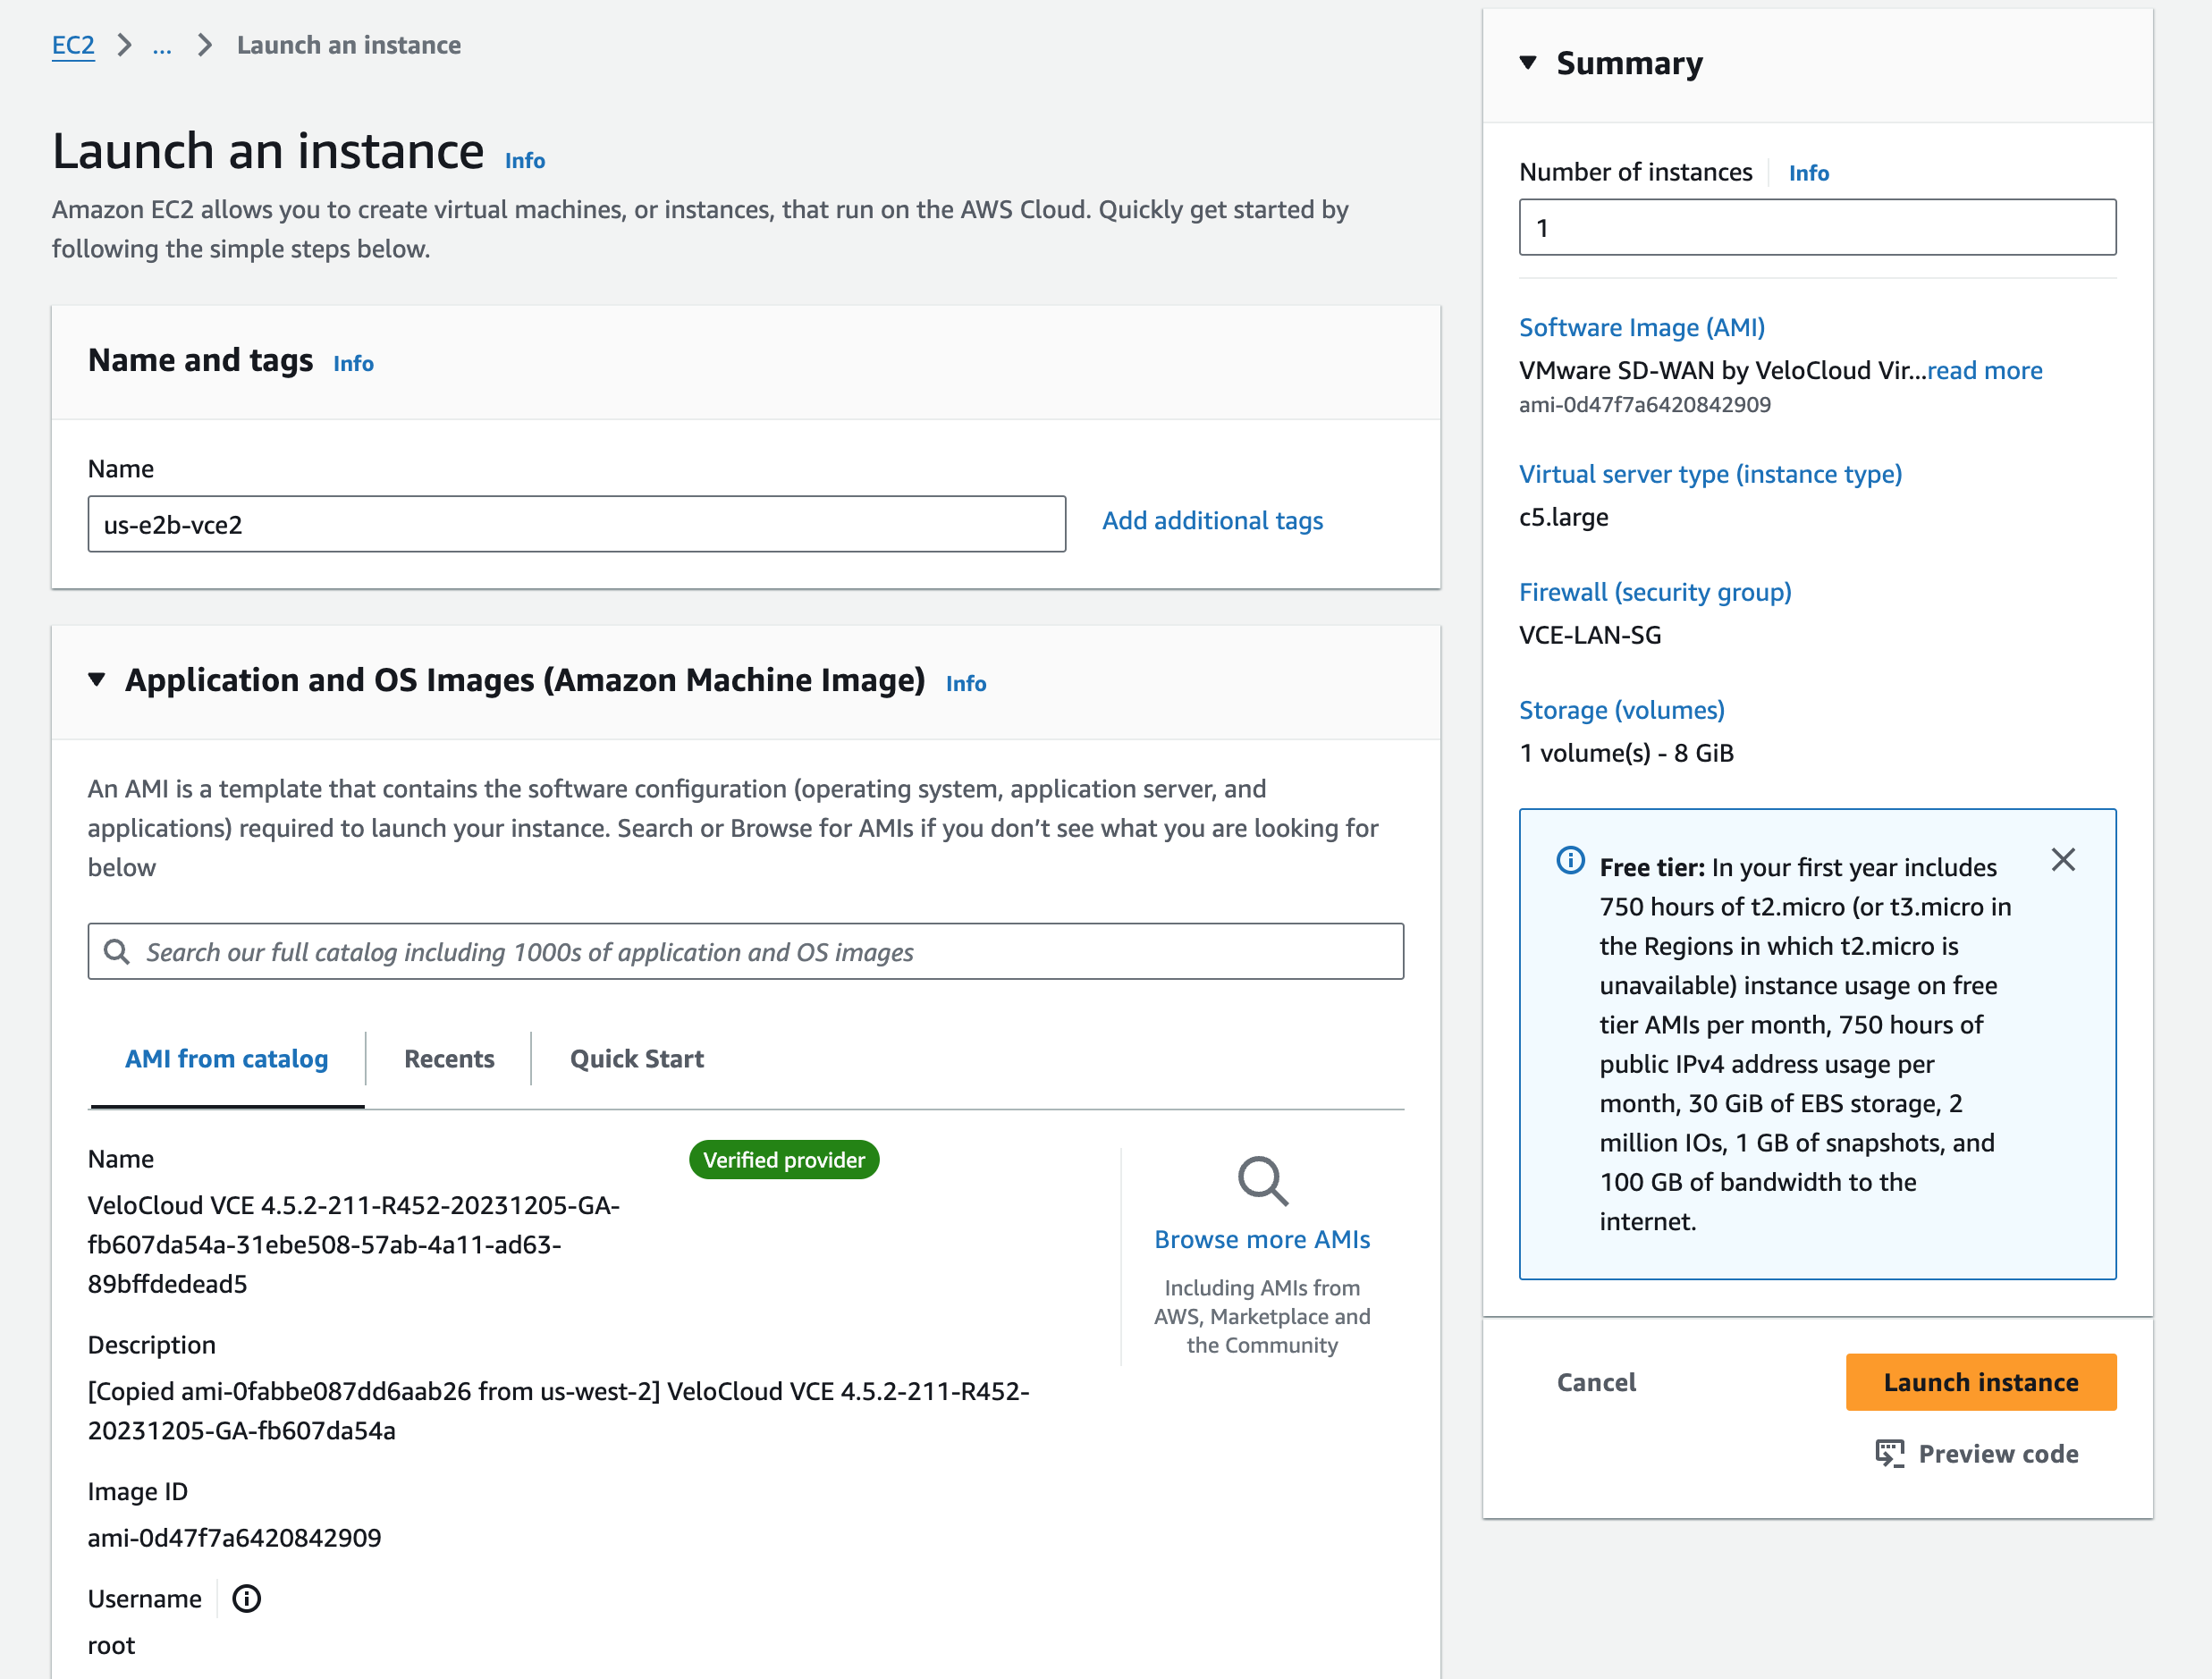The width and height of the screenshot is (2212, 1679).
Task: Click the AMI catalog search field
Action: tap(746, 952)
